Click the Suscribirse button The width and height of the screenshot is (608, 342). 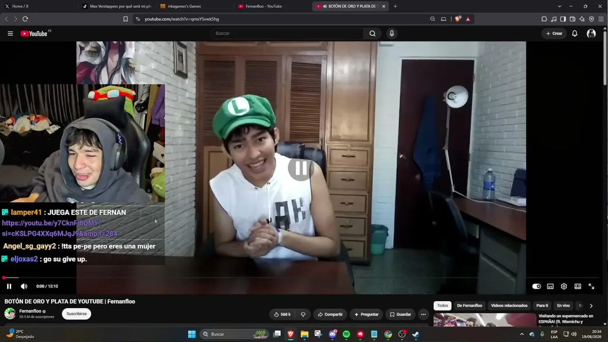76,314
